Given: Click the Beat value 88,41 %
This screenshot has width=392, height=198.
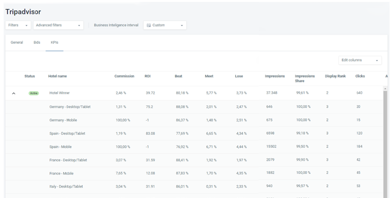Looking at the screenshot, I should 182,160.
